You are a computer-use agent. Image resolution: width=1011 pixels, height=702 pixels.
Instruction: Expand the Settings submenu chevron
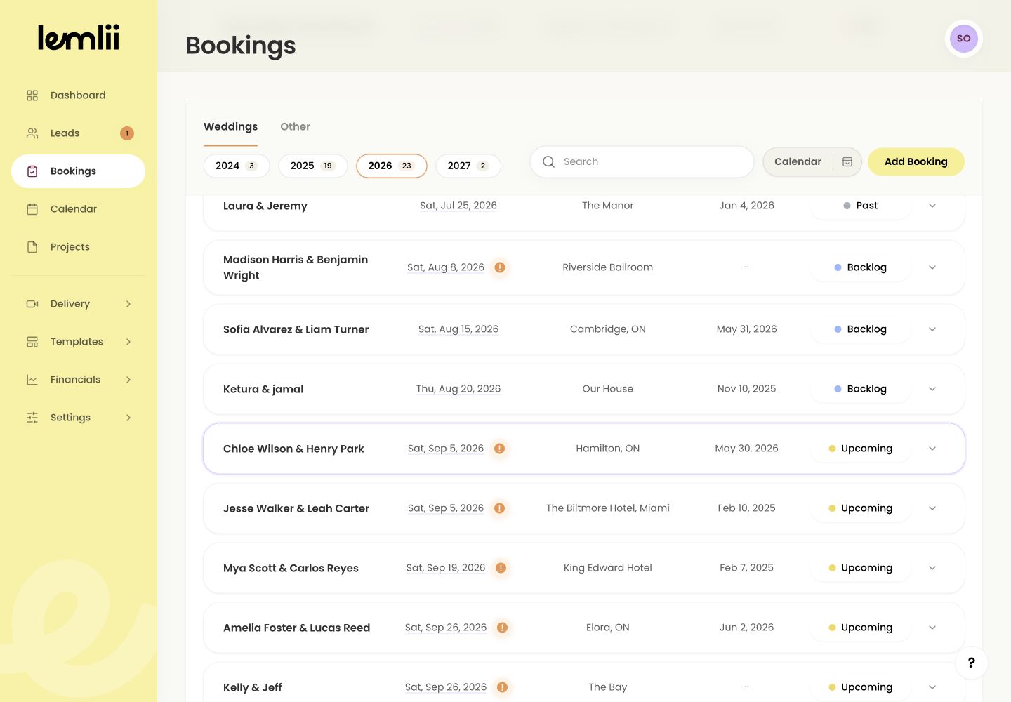click(x=128, y=418)
